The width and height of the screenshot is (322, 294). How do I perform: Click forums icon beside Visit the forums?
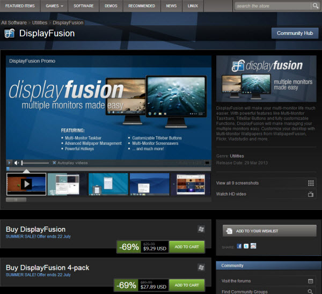click(x=310, y=281)
